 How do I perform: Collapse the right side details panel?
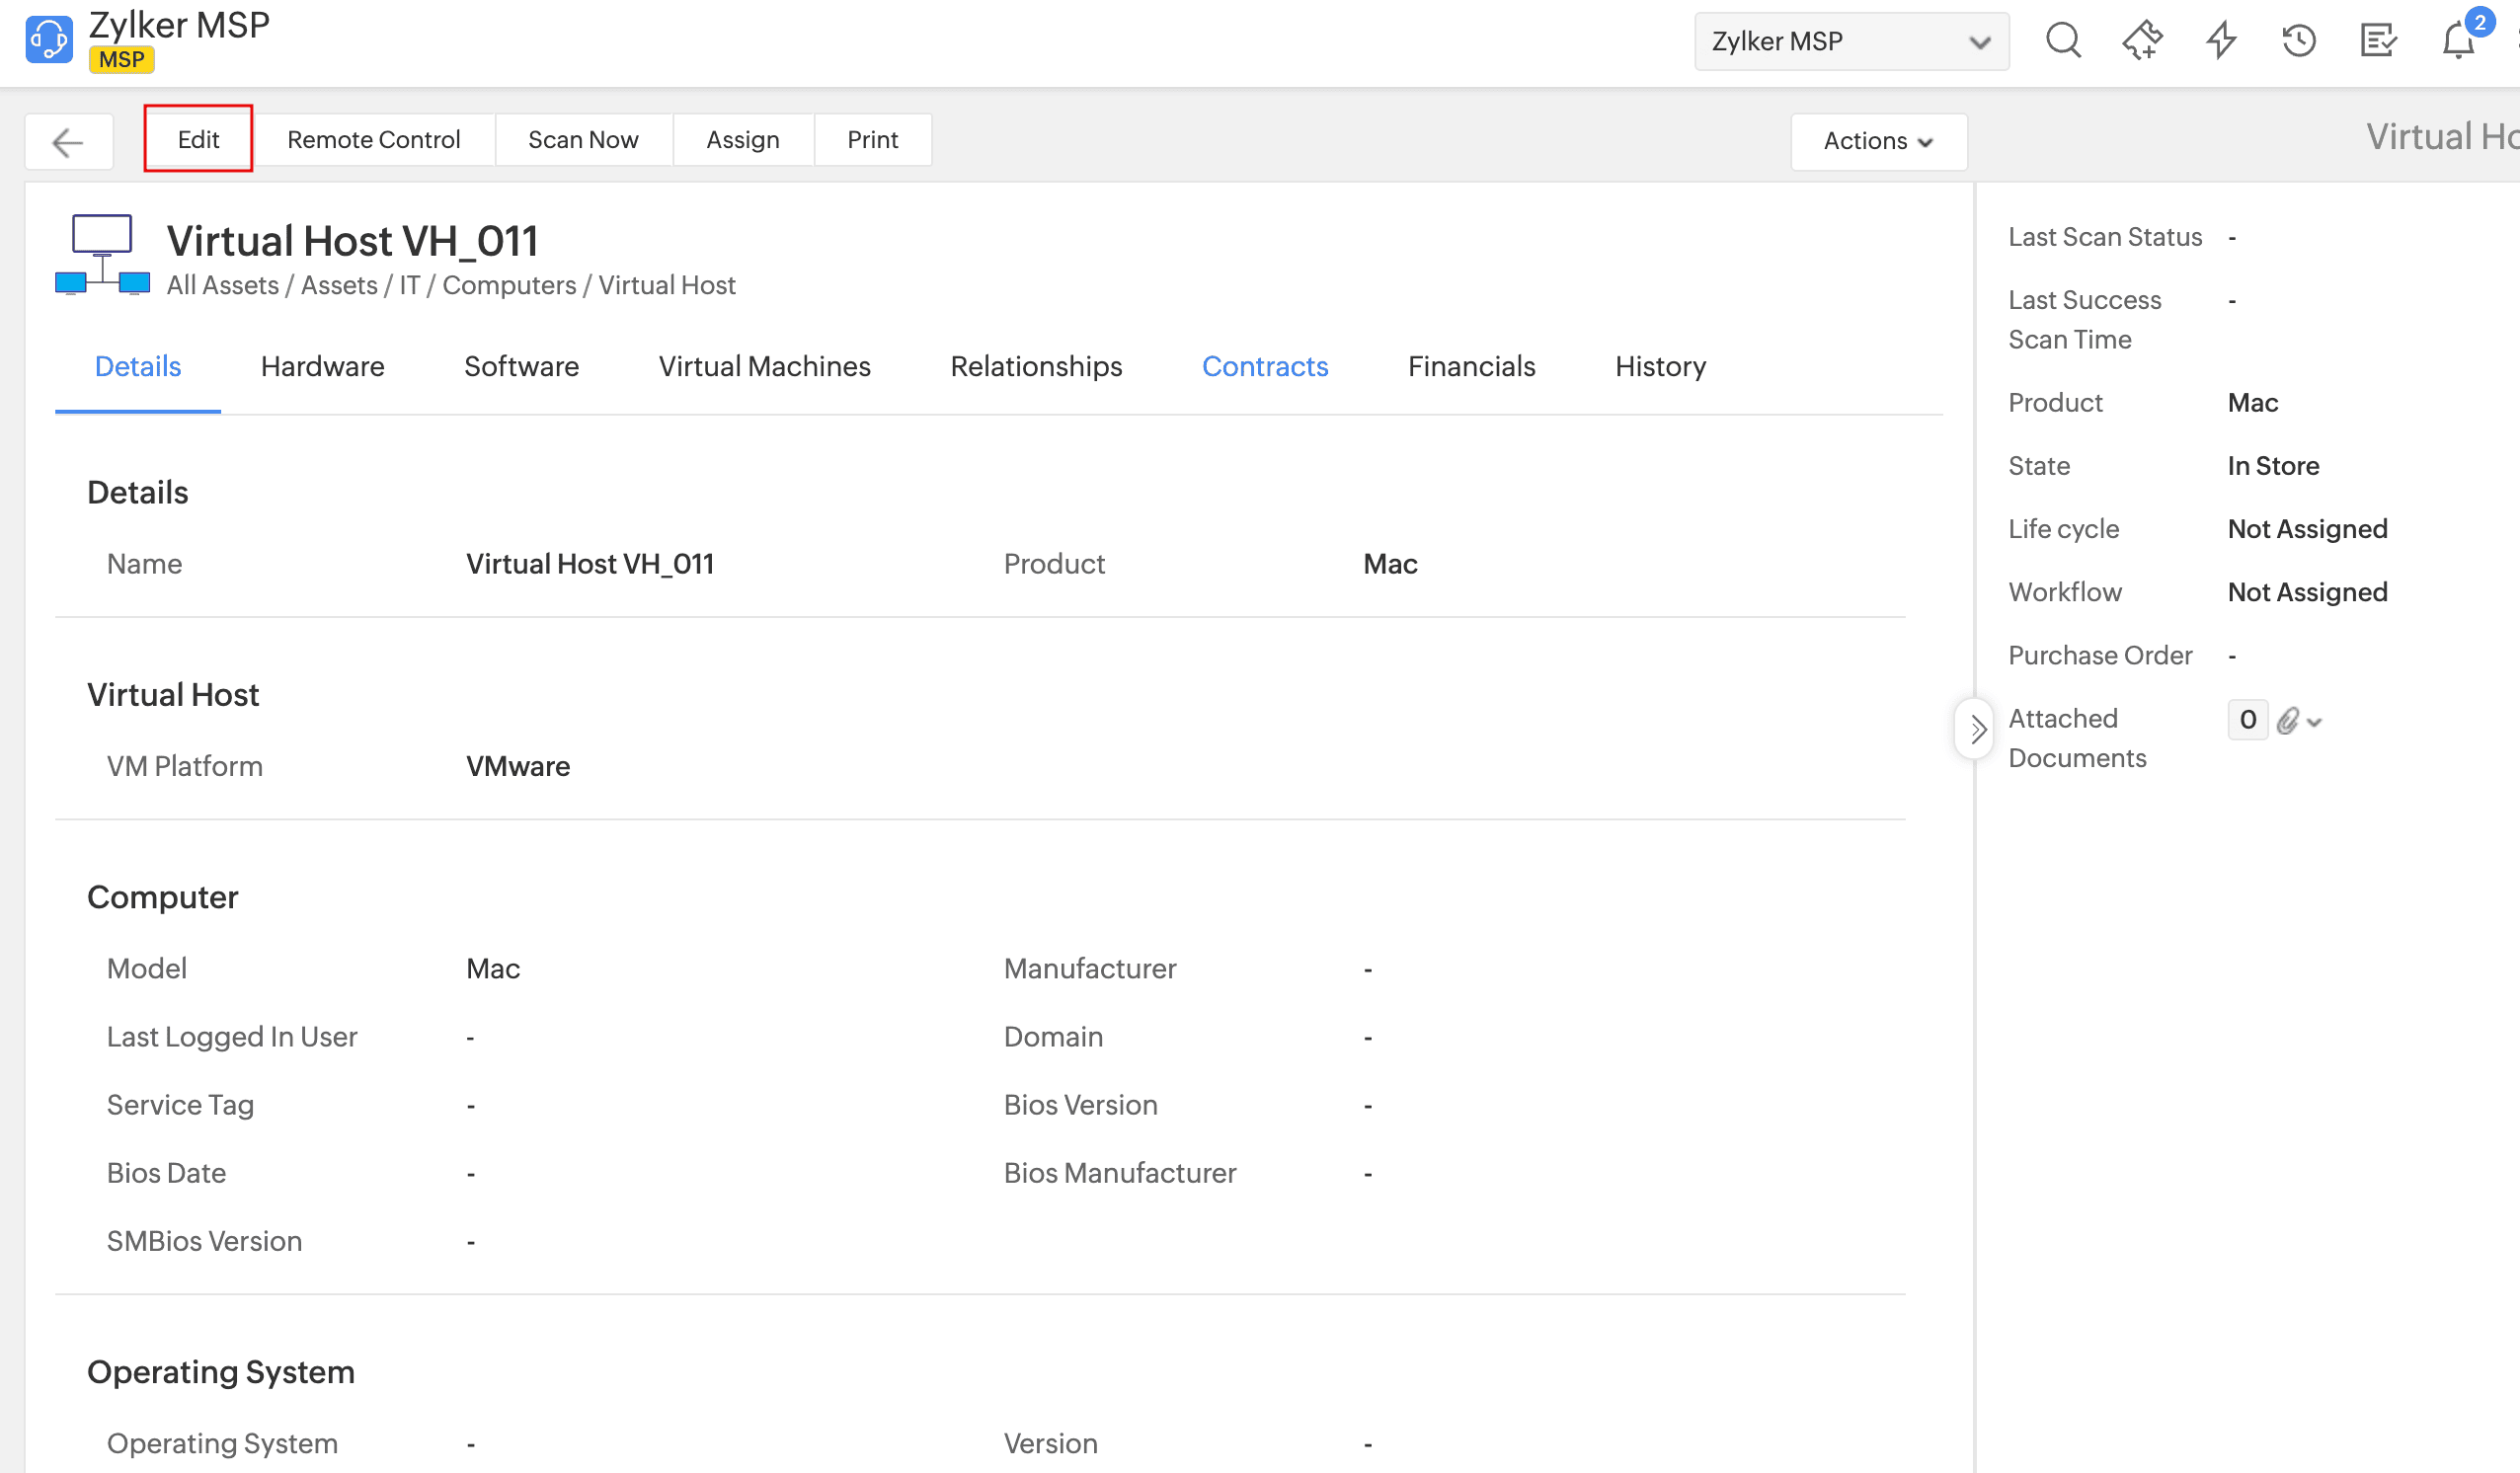[1976, 729]
